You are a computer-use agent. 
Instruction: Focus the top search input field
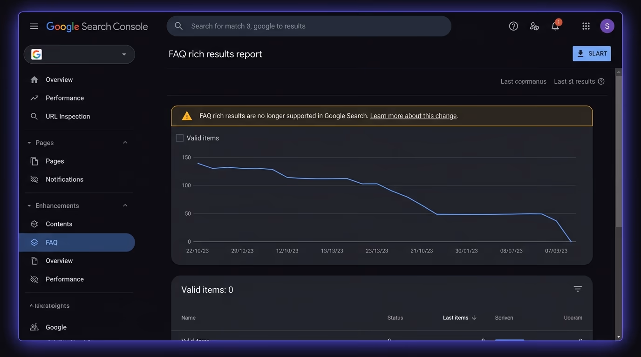coord(309,26)
